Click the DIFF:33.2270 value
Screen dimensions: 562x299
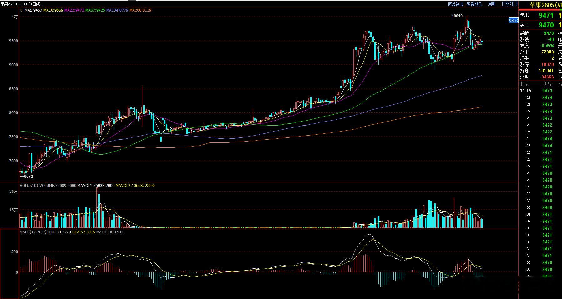click(60, 232)
